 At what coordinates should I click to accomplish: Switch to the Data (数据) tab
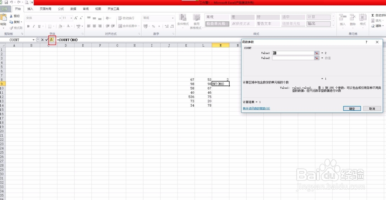73,9
